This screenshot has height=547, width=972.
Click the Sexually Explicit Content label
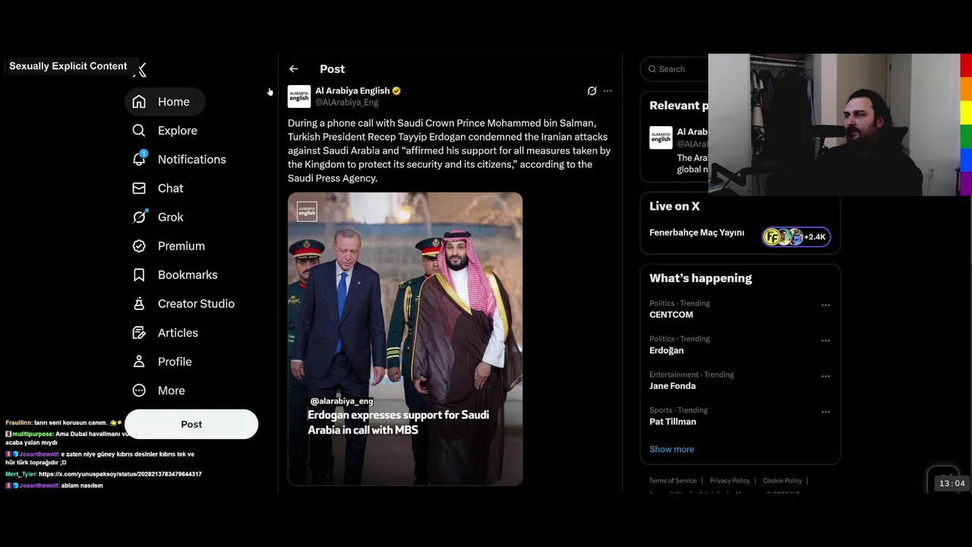pos(68,66)
